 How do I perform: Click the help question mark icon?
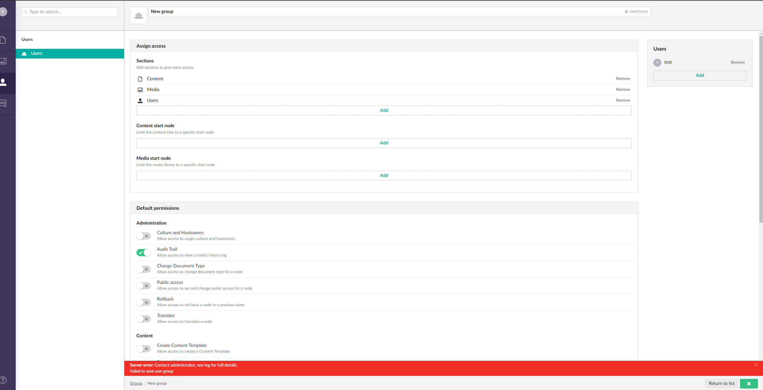point(4,380)
